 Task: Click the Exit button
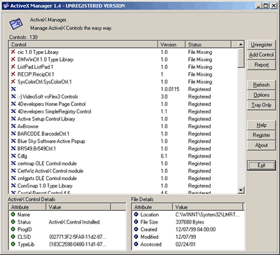[261, 165]
